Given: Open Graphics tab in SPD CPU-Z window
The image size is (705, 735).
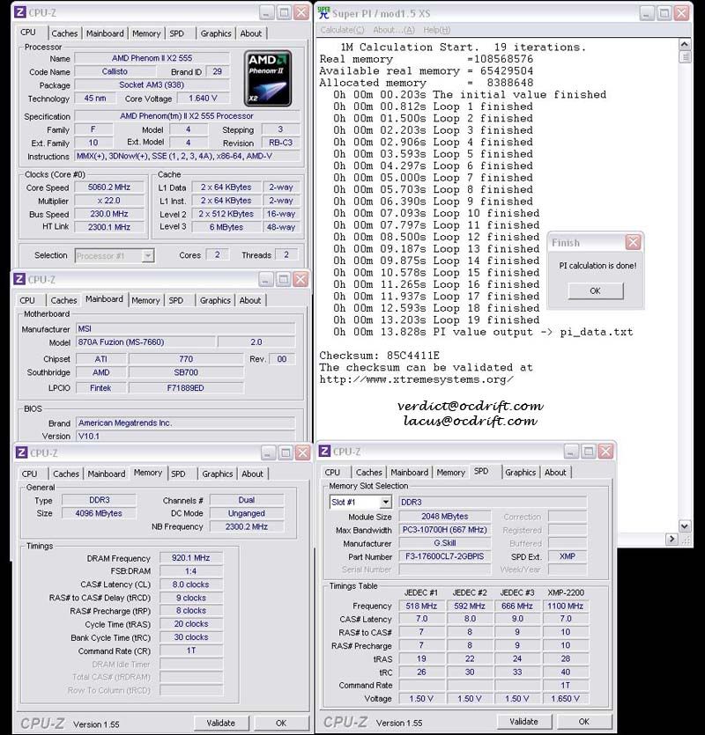Looking at the screenshot, I should click(521, 472).
